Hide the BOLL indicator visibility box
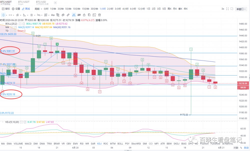 (x=20, y=24)
